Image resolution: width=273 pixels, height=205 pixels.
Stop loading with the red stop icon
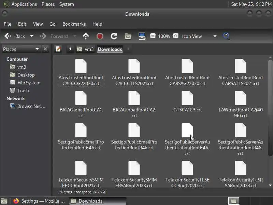point(100,36)
